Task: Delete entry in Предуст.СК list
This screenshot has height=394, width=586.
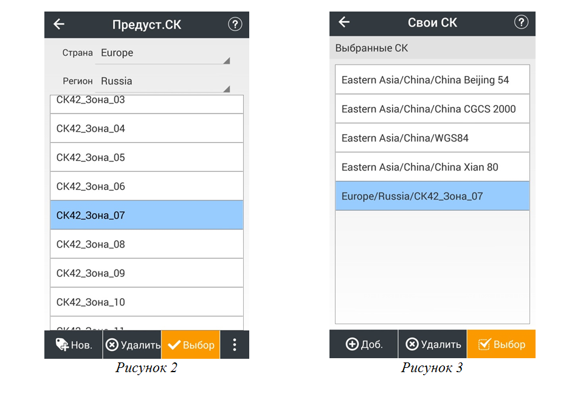Action: point(133,344)
